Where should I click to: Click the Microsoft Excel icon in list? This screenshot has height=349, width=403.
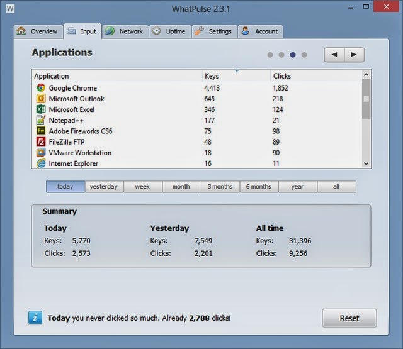pyautogui.click(x=41, y=109)
